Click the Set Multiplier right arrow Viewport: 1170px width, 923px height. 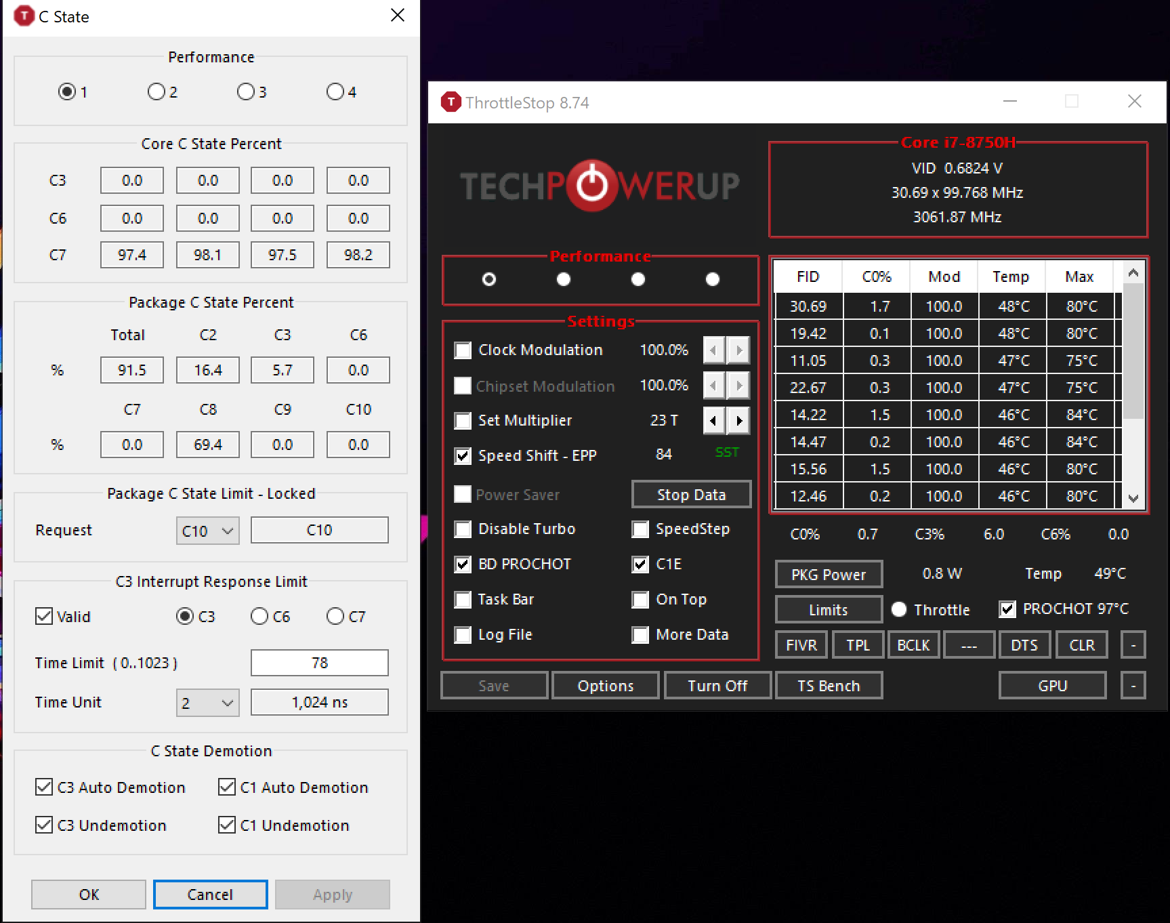(739, 421)
